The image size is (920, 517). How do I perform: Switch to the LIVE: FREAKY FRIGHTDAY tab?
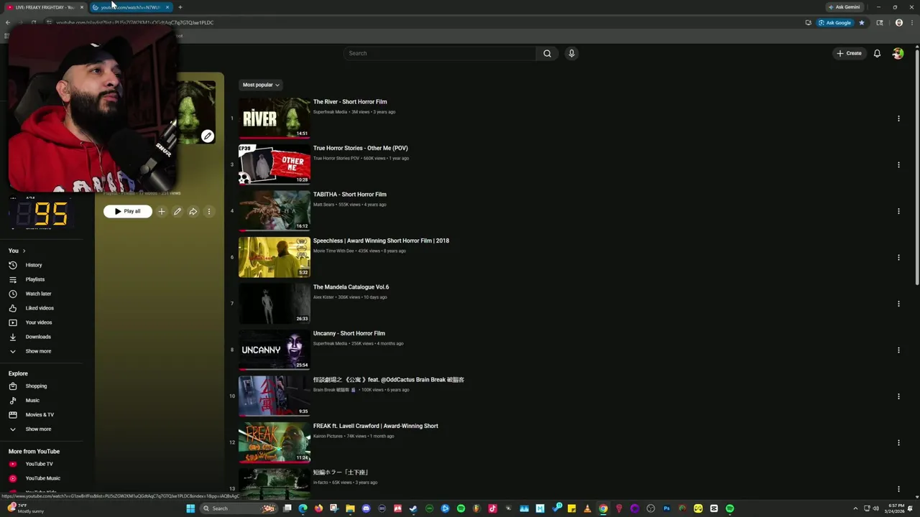(43, 7)
